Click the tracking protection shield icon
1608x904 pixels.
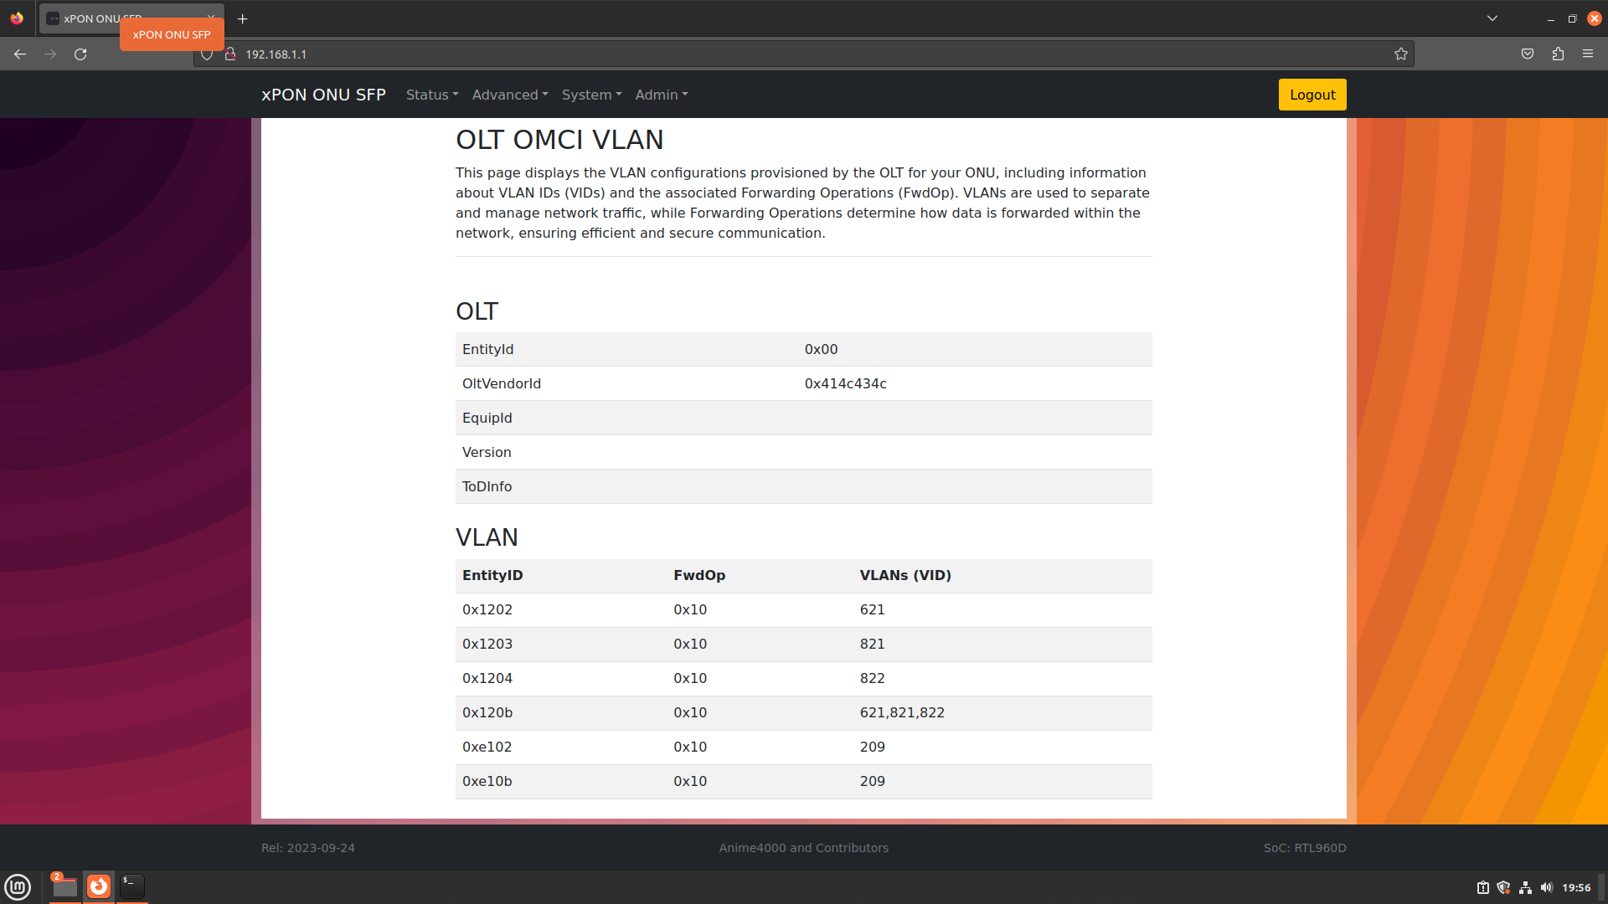click(207, 54)
